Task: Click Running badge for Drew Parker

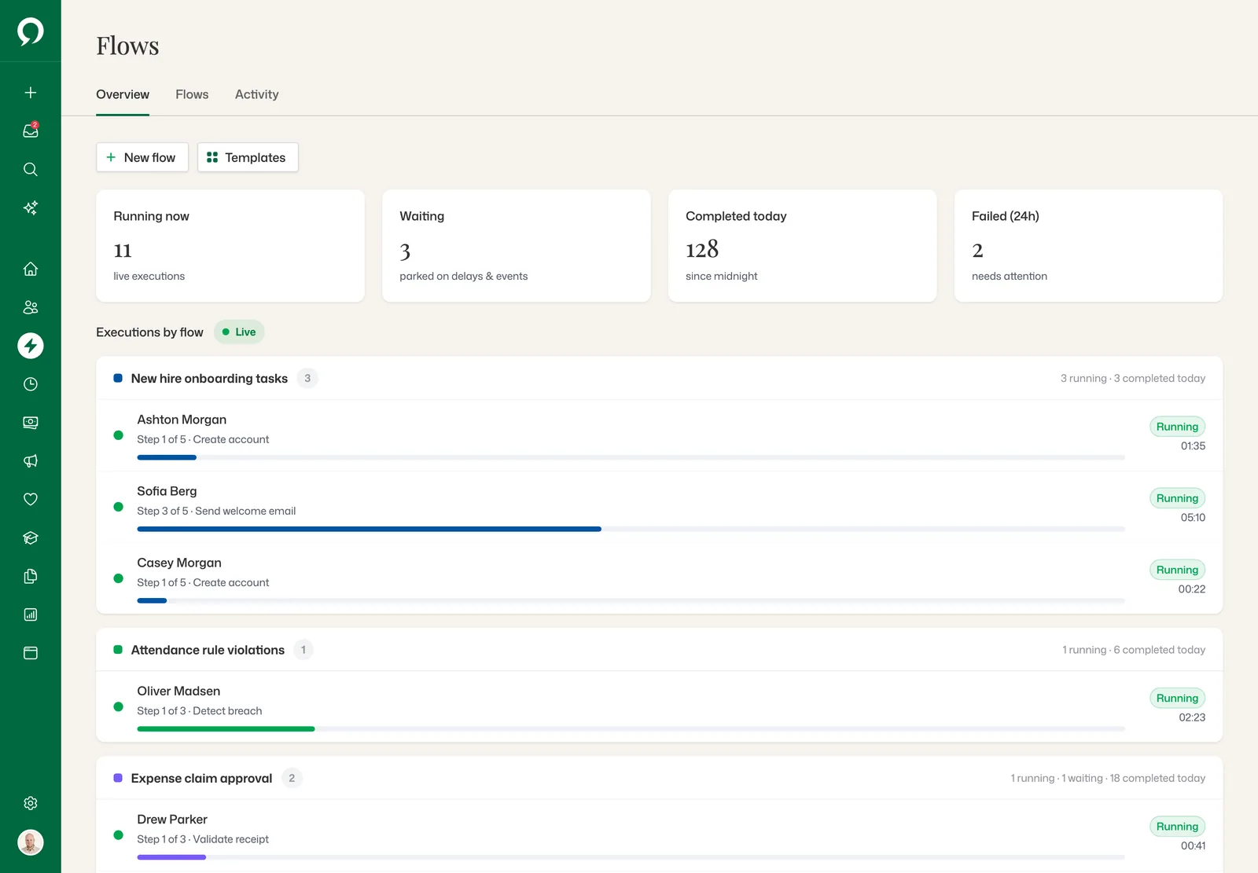Action: tap(1177, 827)
